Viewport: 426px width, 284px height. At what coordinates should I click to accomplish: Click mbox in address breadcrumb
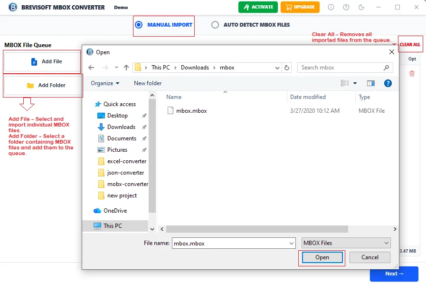pyautogui.click(x=227, y=68)
